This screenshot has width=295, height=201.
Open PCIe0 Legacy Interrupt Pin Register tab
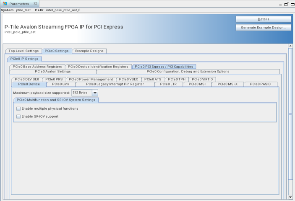(115, 84)
